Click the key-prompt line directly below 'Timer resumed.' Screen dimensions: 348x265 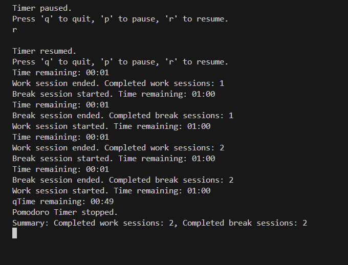120,62
